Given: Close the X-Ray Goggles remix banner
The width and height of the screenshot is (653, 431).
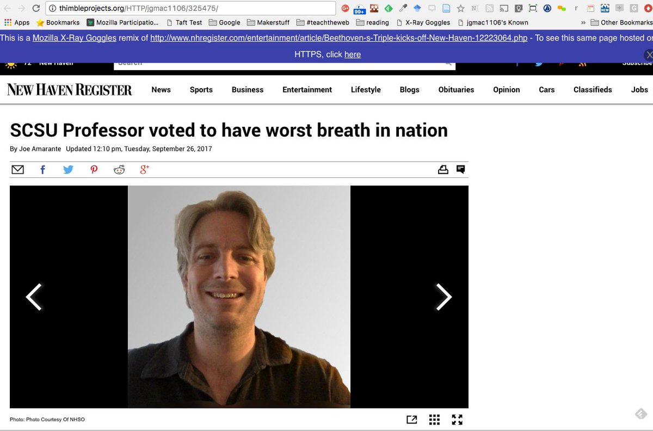Looking at the screenshot, I should coord(649,54).
